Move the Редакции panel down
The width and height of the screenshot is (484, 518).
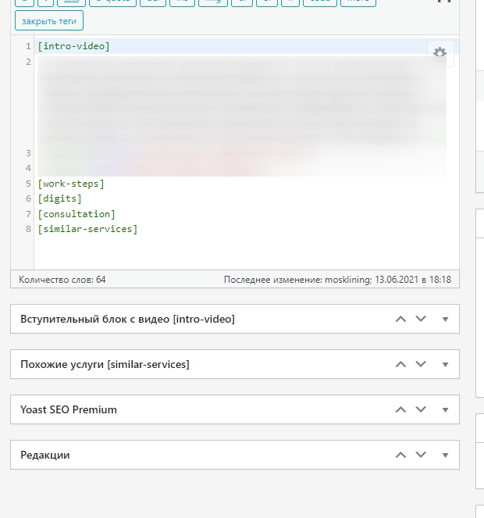[x=421, y=455]
